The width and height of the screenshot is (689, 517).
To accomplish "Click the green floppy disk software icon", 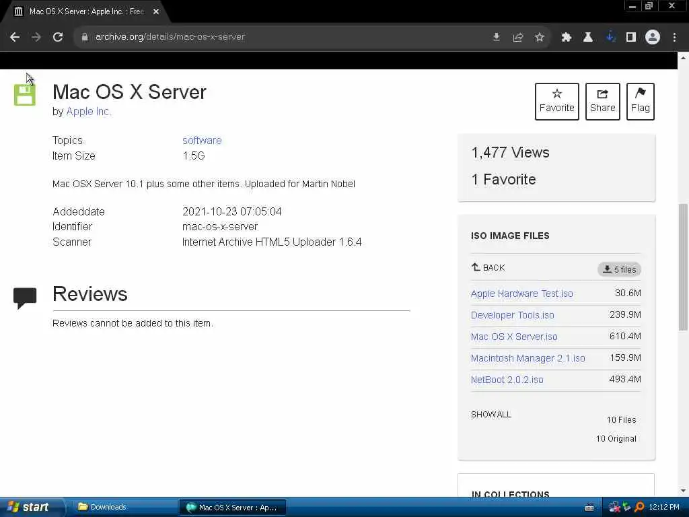I will tap(25, 95).
